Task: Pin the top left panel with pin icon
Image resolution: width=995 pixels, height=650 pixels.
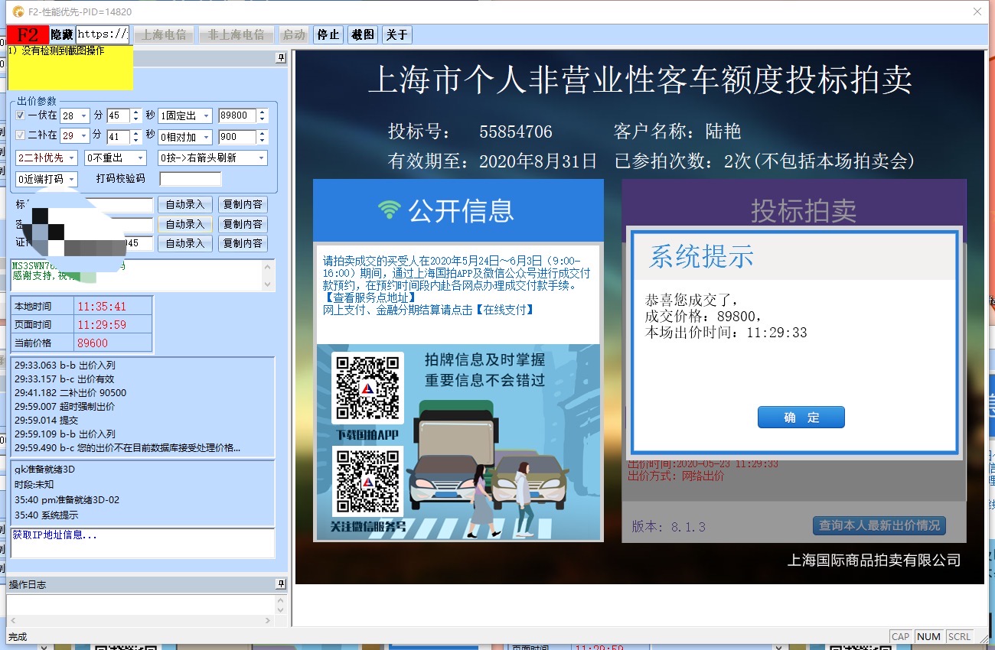Action: coord(280,58)
